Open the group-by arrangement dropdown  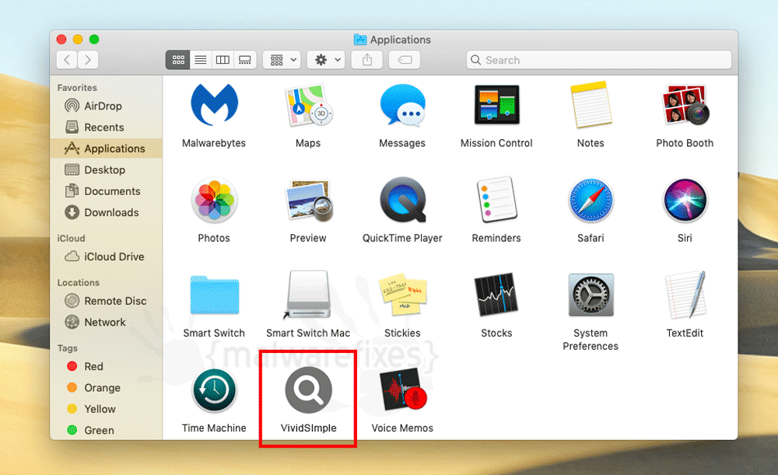pos(282,60)
